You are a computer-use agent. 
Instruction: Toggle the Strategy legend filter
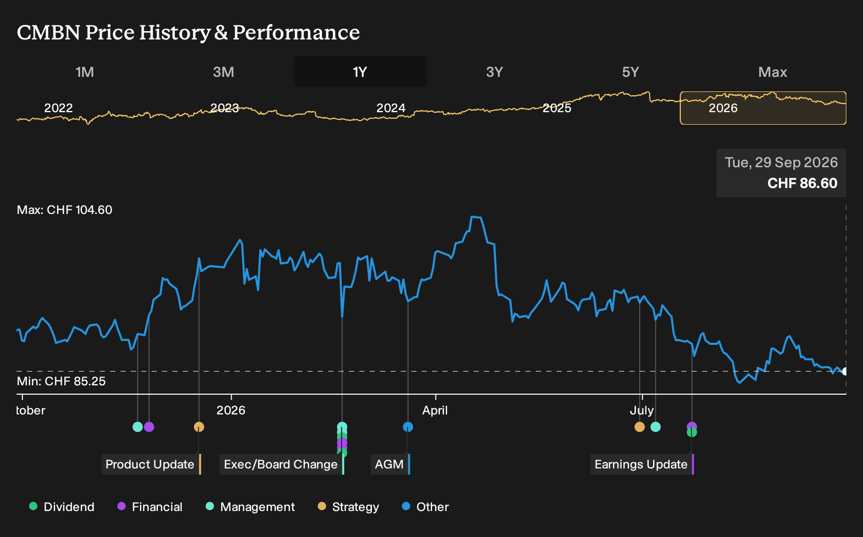348,507
